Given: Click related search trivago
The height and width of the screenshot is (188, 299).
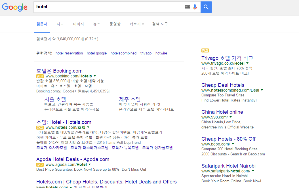Looking at the screenshot, I should pos(146,53).
